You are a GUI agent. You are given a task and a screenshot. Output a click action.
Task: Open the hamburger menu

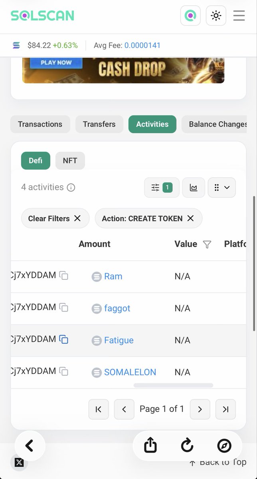(x=239, y=16)
